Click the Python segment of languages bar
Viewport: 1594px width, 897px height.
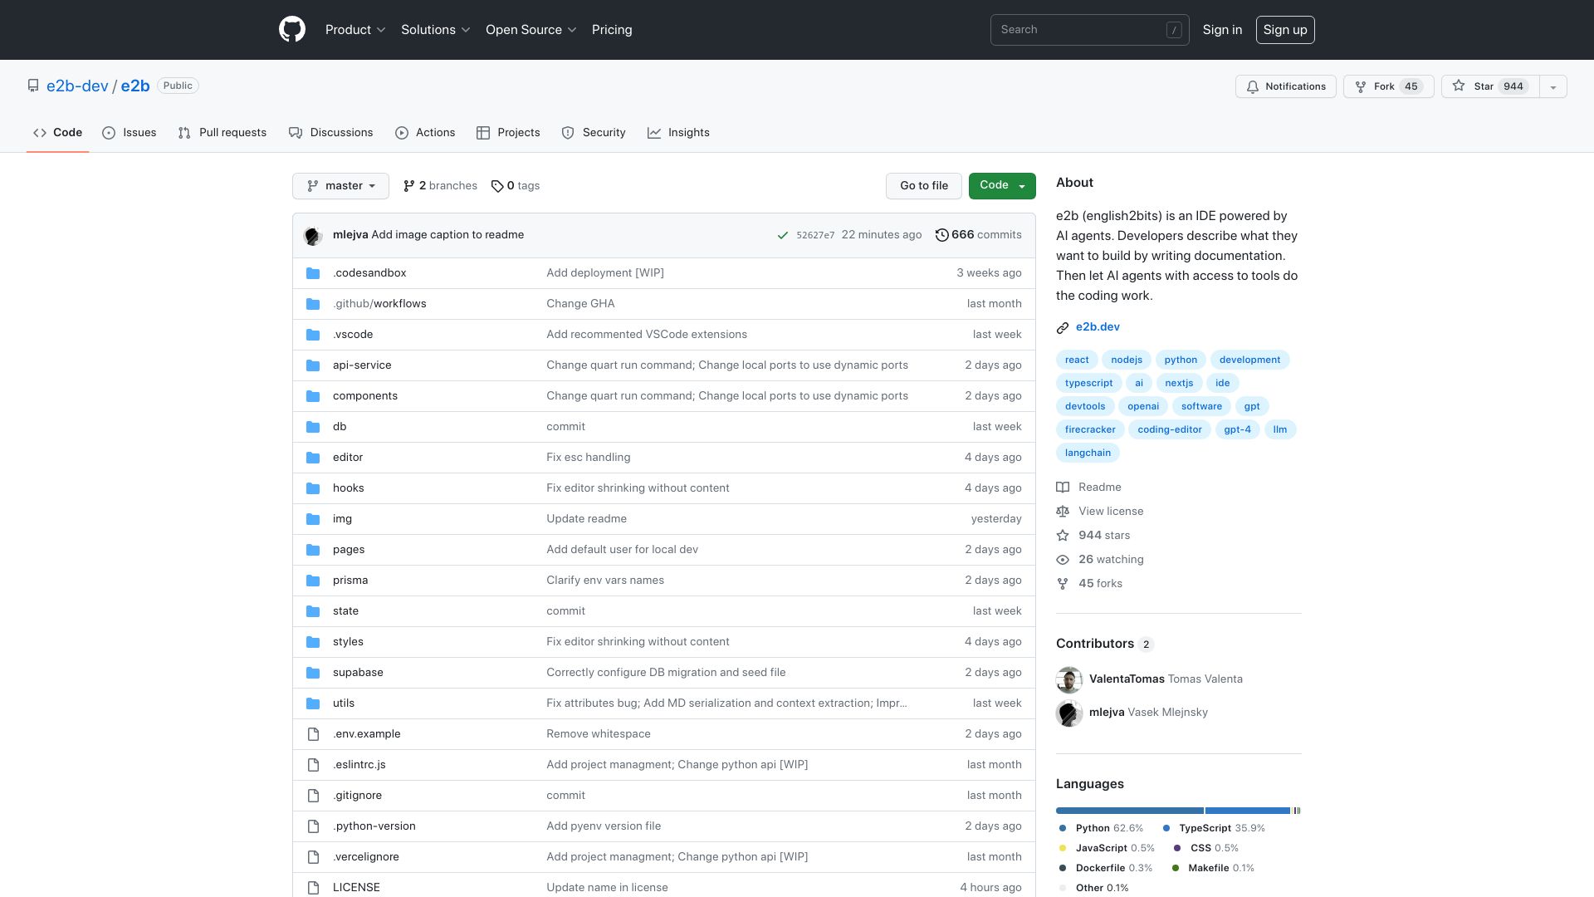pos(1130,811)
